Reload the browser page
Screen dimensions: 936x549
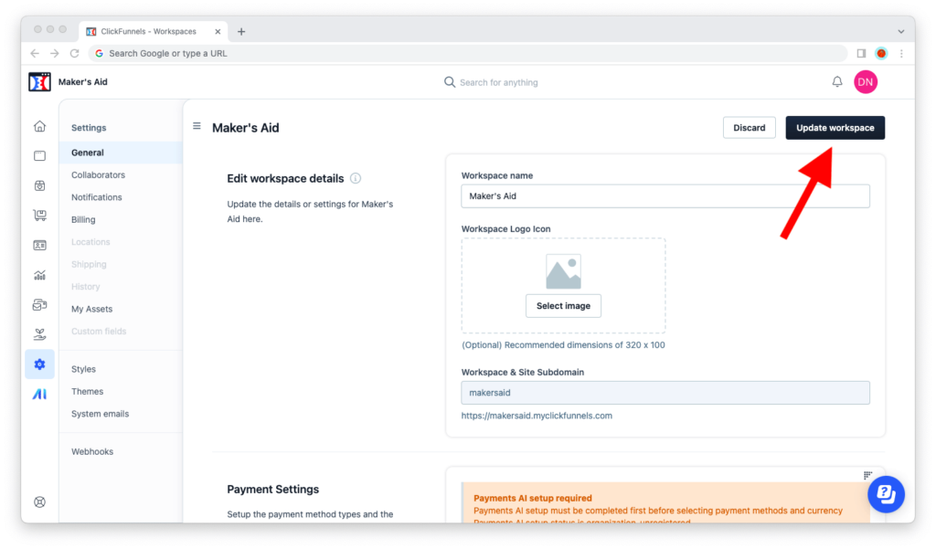75,53
